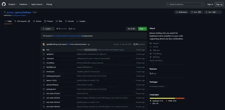Click the fork icon beside 670 forks
The image size is (225, 110).
tap(150, 57)
